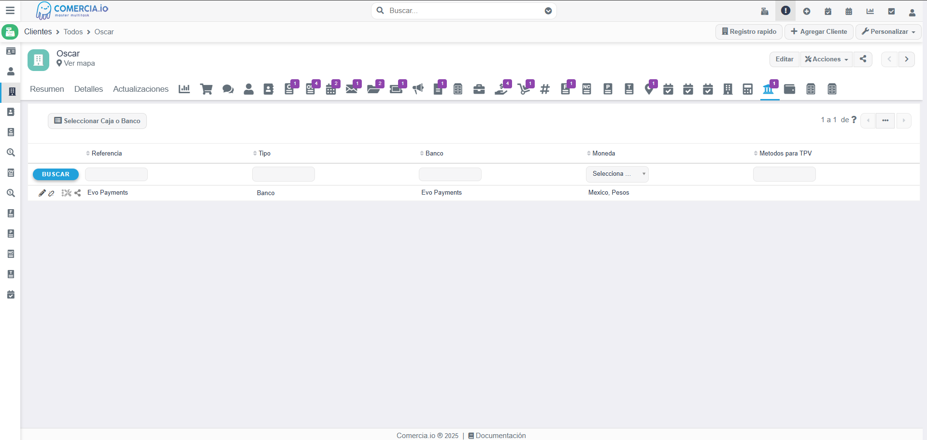Viewport: 927px width, 440px height.
Task: Open the person icon in the left sidebar
Action: (x=11, y=71)
